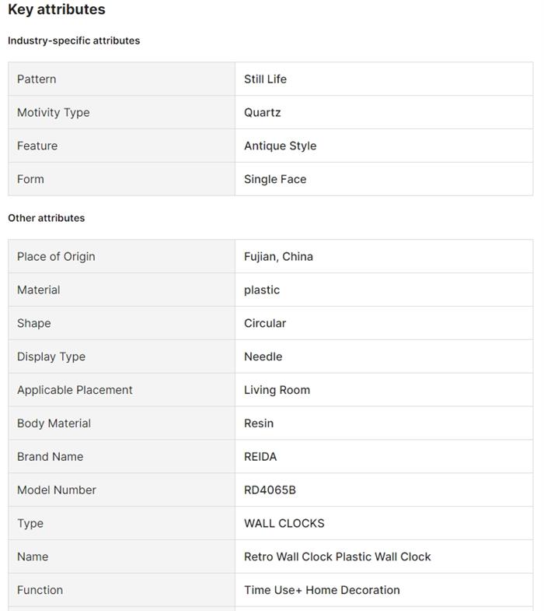The width and height of the screenshot is (544, 611).
Task: Click the "Antique Style" feature value
Action: (x=281, y=146)
